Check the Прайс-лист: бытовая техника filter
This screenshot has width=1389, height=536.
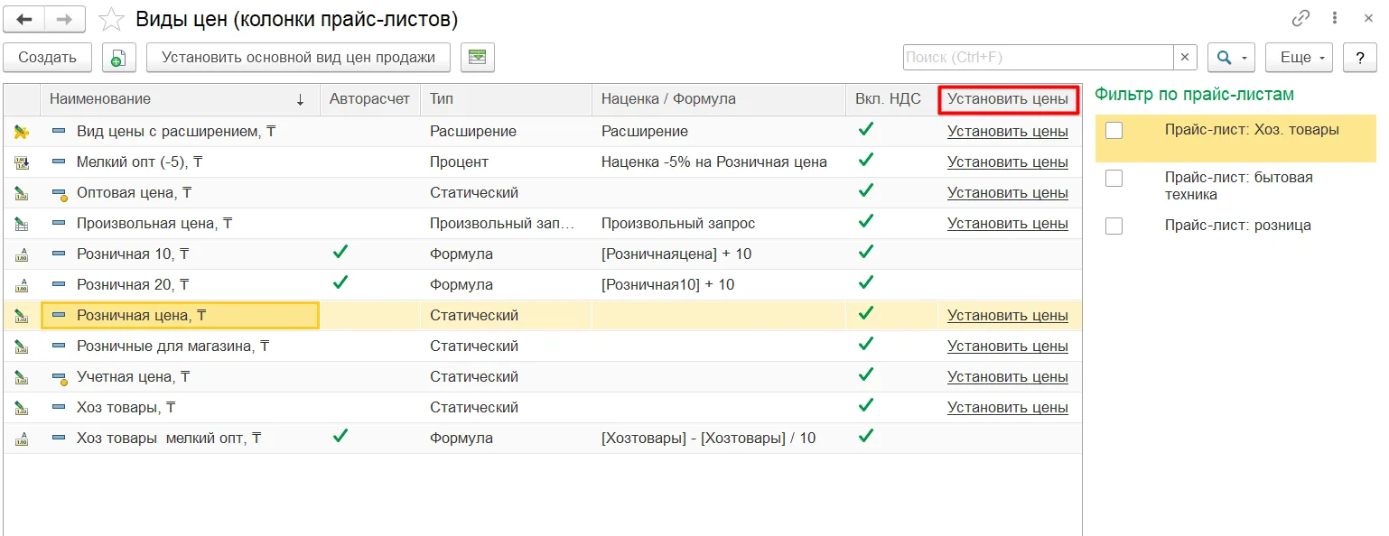[1114, 178]
